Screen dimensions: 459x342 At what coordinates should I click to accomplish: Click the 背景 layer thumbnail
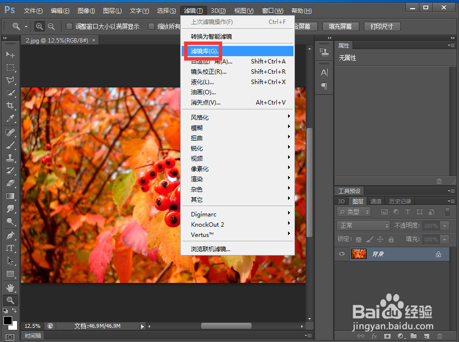tap(358, 254)
